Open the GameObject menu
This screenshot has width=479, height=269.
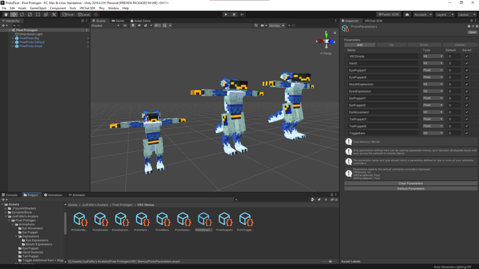pyautogui.click(x=38, y=8)
